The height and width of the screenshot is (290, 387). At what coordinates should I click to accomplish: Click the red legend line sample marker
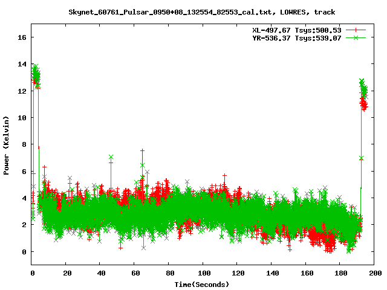[356, 30]
